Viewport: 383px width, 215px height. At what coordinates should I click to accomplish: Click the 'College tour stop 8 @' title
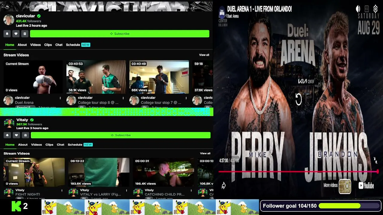[98, 103]
